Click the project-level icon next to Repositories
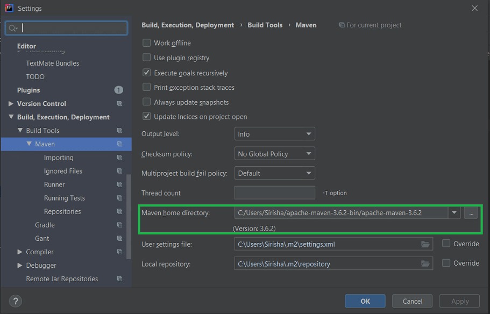The image size is (490, 314). [x=120, y=211]
